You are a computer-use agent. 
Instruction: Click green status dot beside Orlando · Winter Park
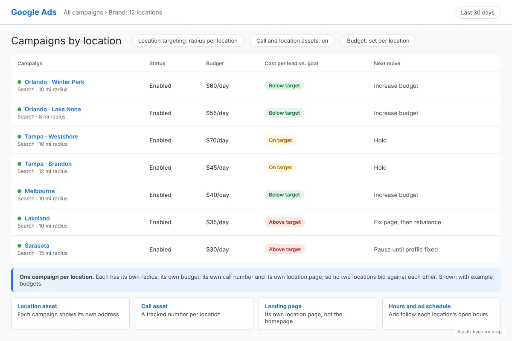click(x=19, y=82)
